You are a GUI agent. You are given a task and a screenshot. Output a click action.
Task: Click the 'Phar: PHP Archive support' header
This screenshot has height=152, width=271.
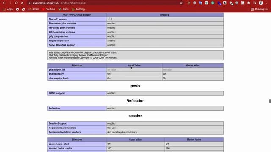[x=77, y=15]
